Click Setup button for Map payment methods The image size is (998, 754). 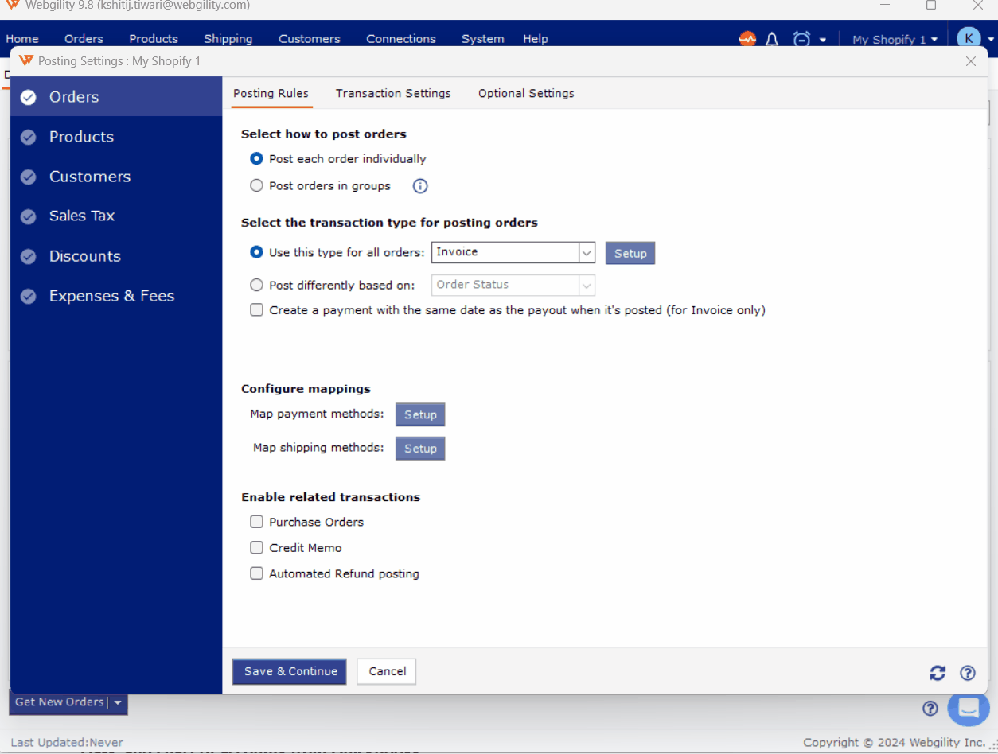point(420,414)
